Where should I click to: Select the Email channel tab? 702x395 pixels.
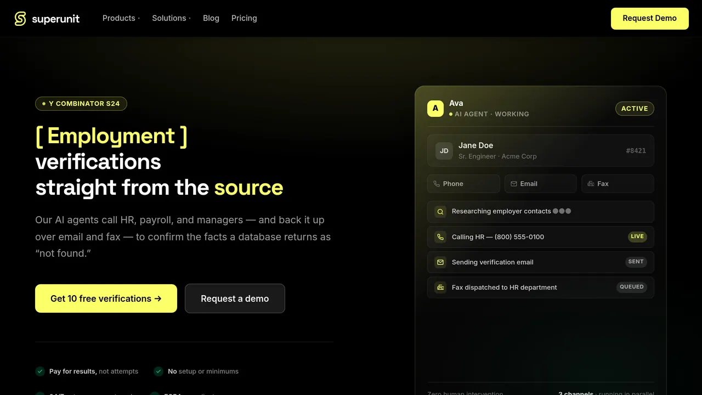pos(541,184)
